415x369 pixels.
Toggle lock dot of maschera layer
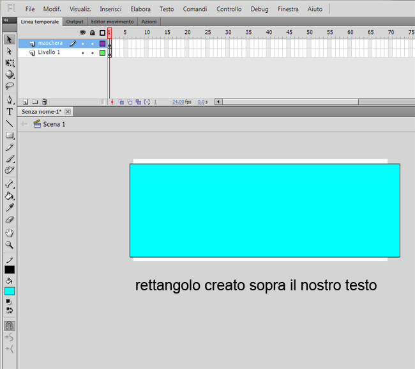coord(93,43)
